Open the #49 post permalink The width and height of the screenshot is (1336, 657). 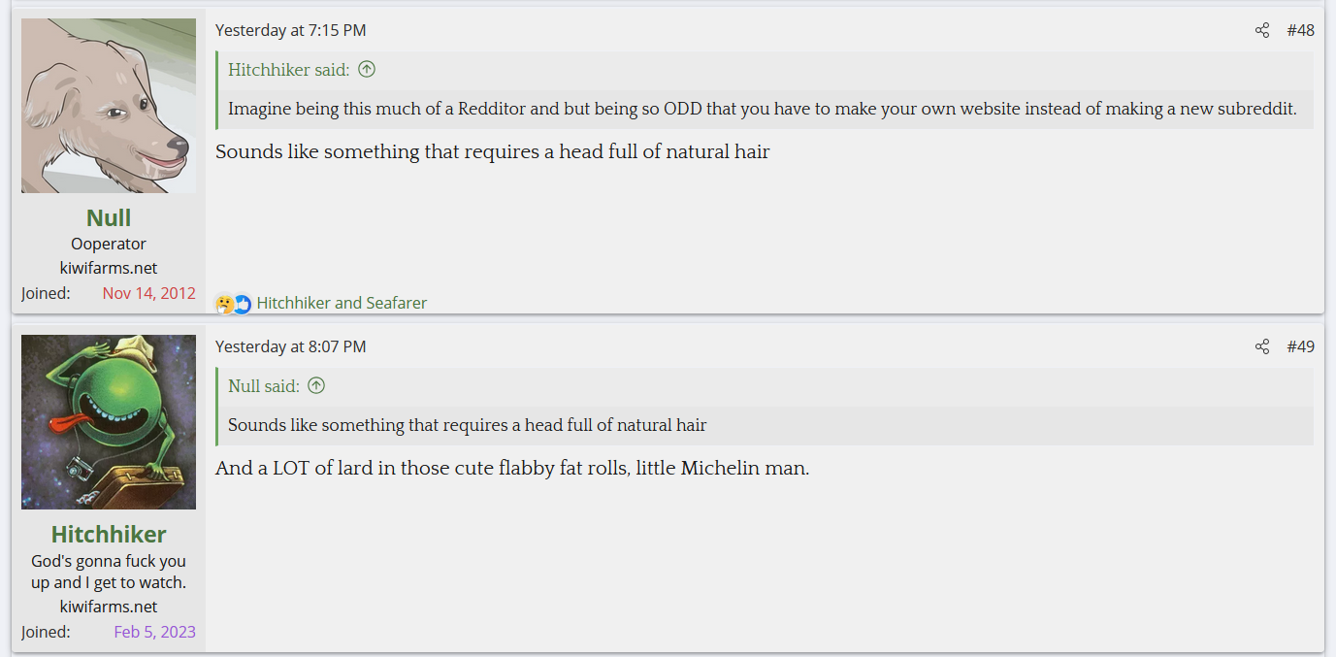[x=1300, y=346]
